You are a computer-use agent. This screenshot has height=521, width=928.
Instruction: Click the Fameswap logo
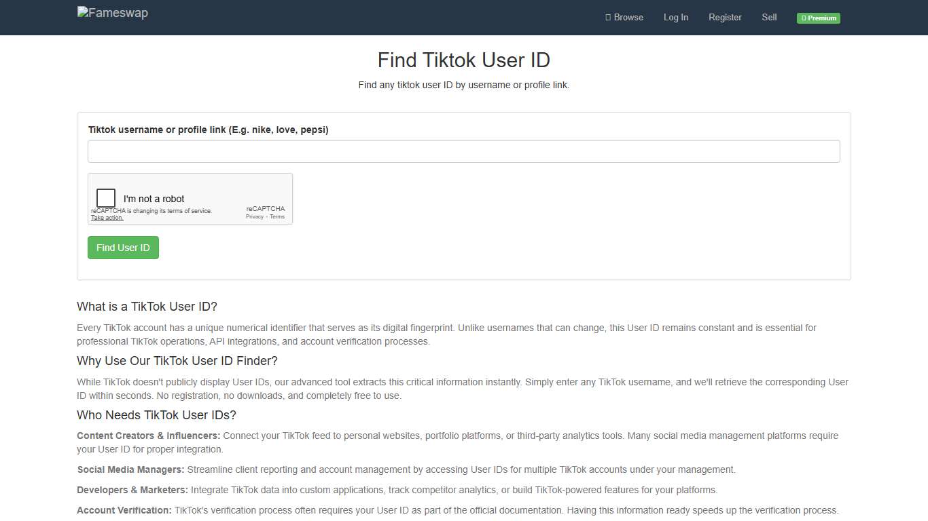click(112, 12)
